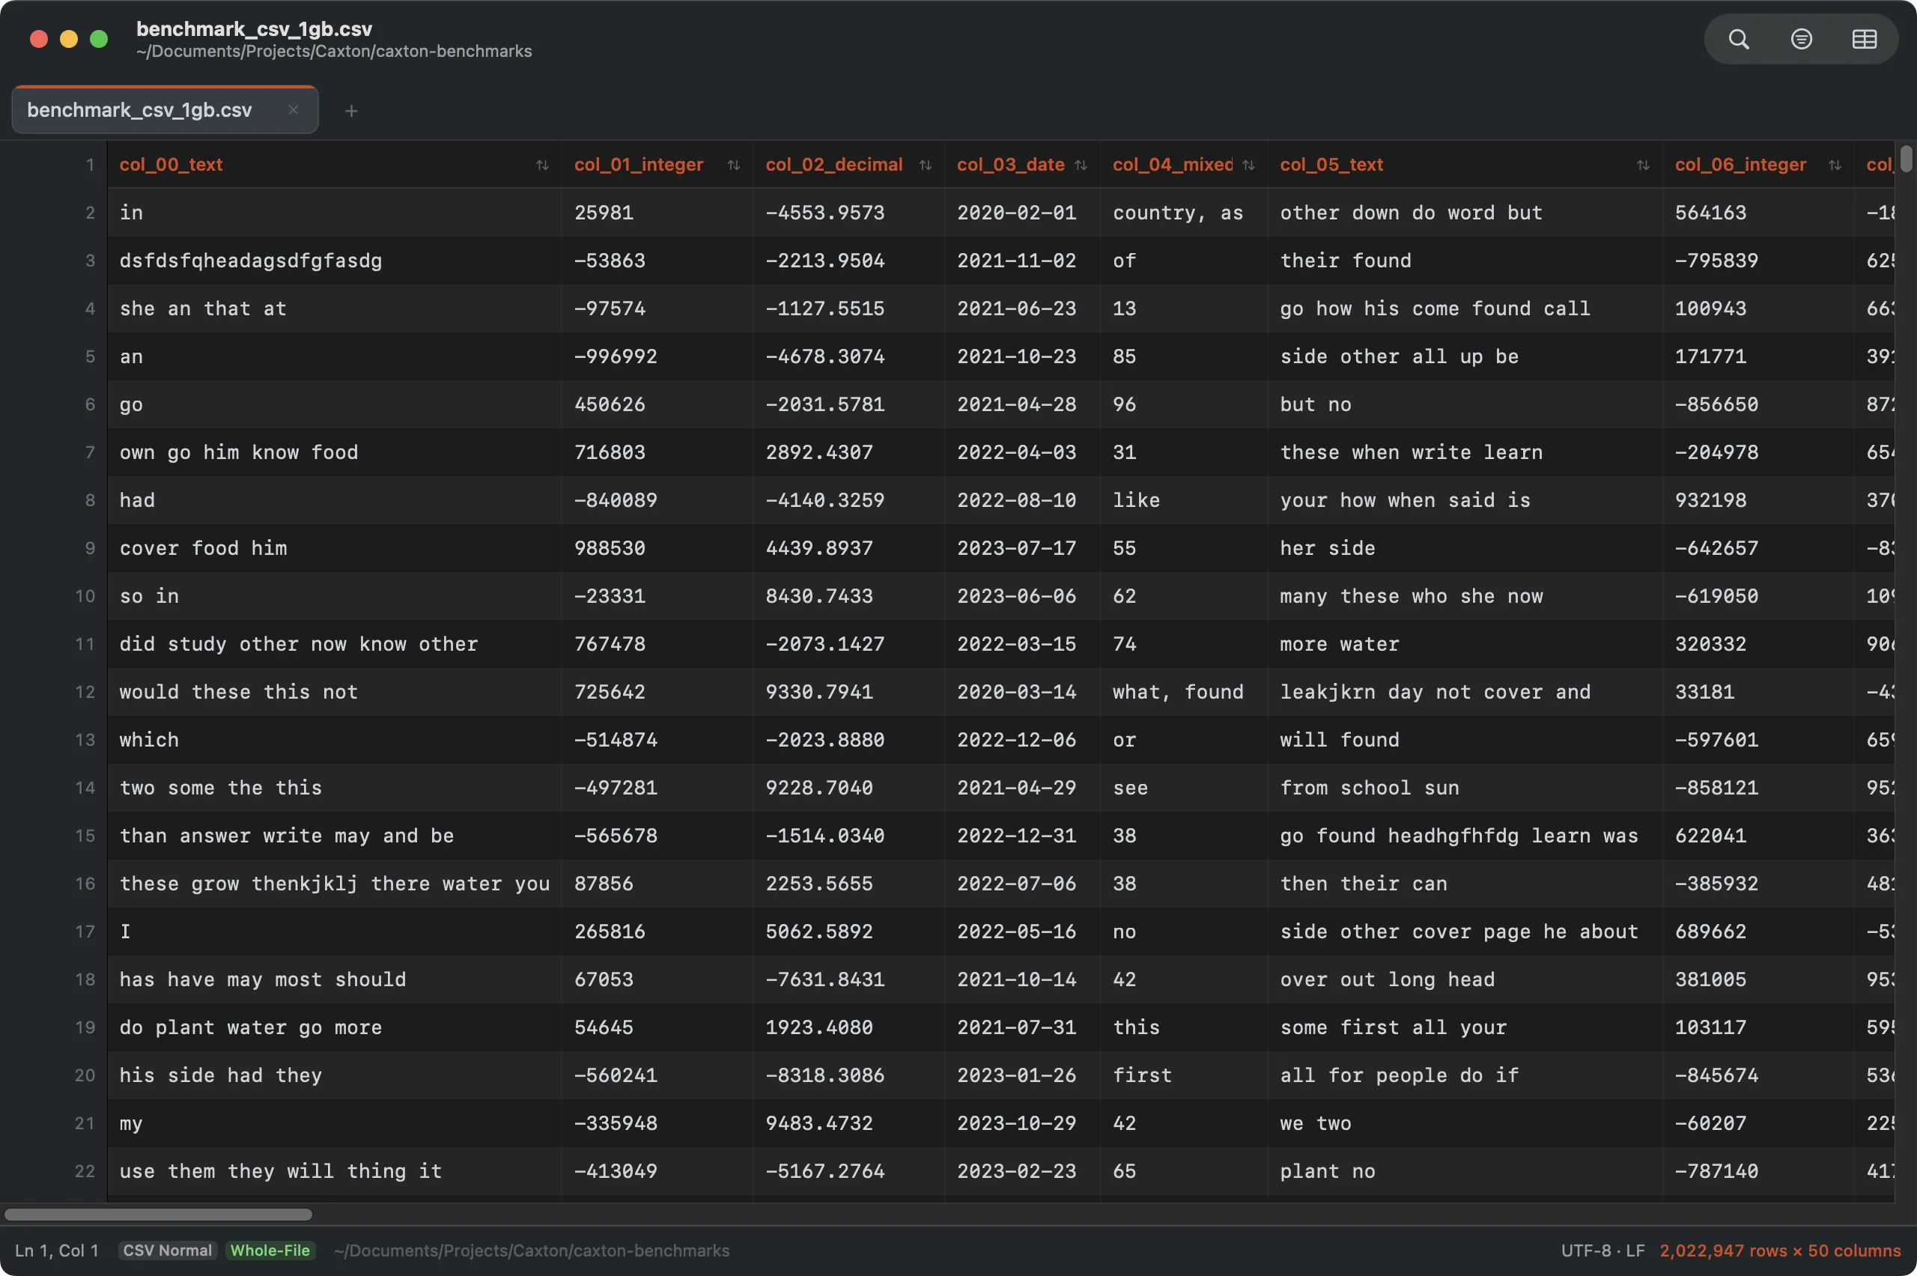Screen dimensions: 1917x1276
Task: Open the search magnifier tool
Action: click(1738, 39)
